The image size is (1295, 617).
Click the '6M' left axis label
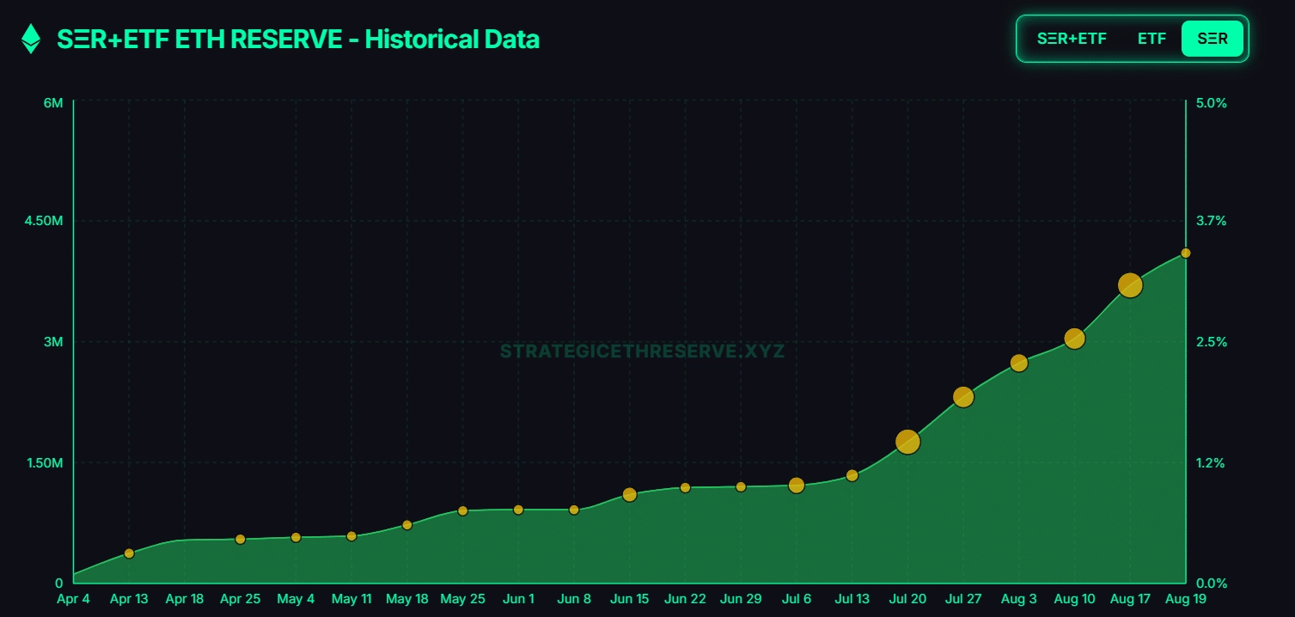(x=53, y=103)
